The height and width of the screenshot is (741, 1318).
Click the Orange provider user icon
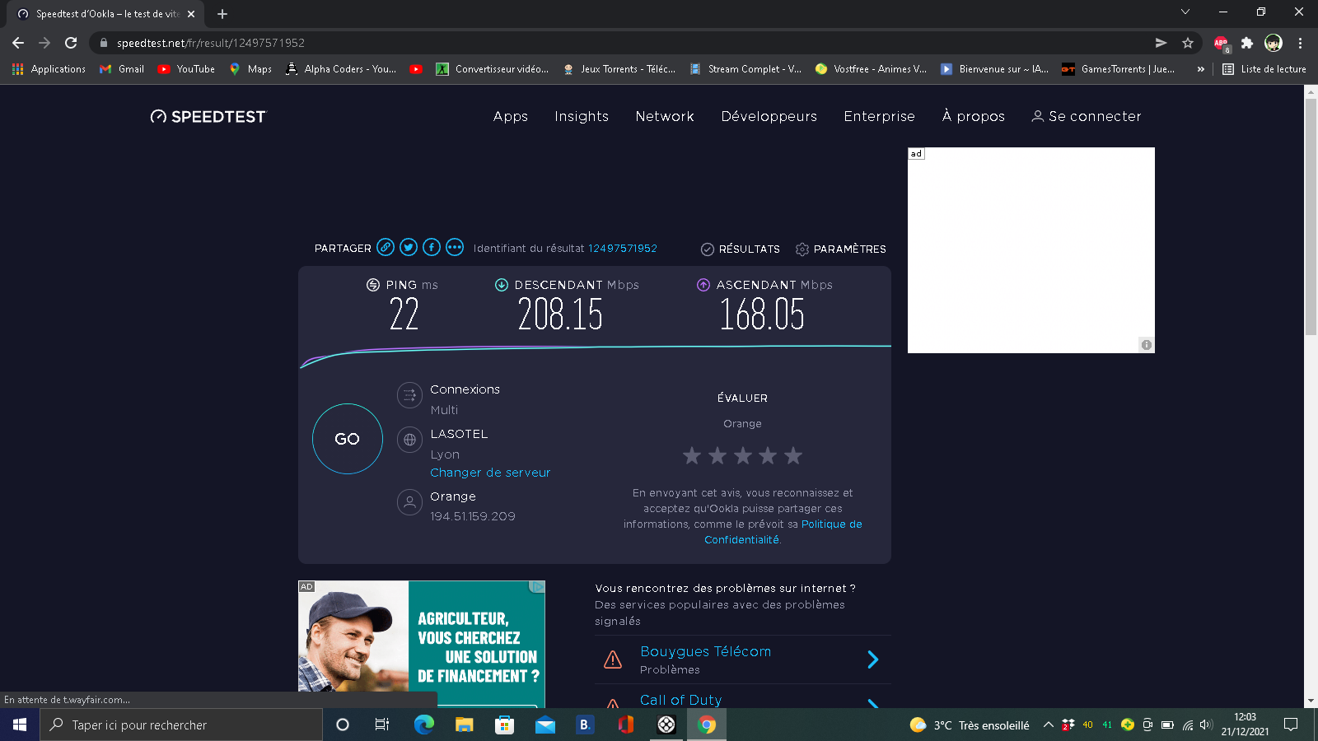409,501
